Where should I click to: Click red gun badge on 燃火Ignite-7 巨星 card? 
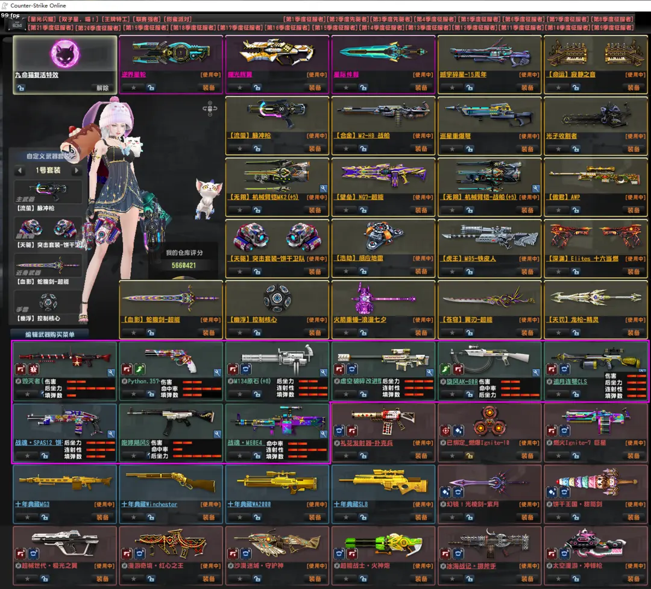coord(552,430)
